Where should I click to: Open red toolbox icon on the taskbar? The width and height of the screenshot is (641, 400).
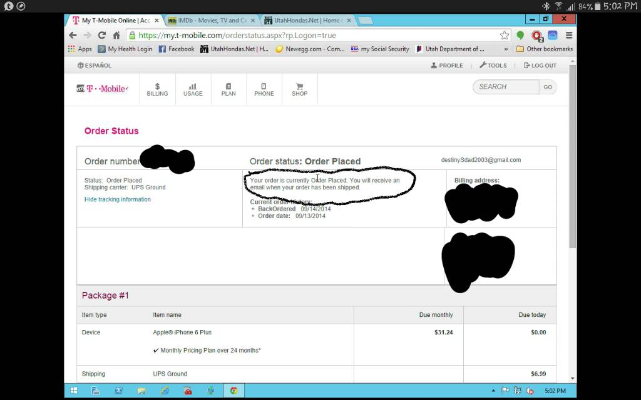pos(188,391)
